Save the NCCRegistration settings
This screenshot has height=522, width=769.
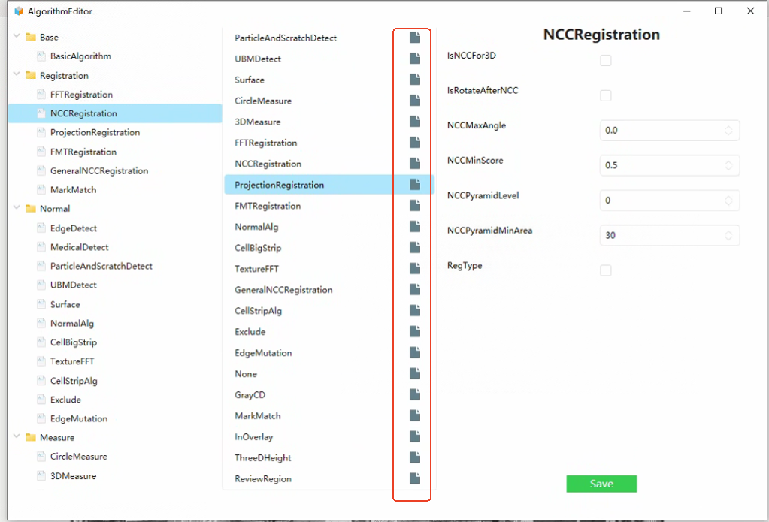(x=601, y=484)
